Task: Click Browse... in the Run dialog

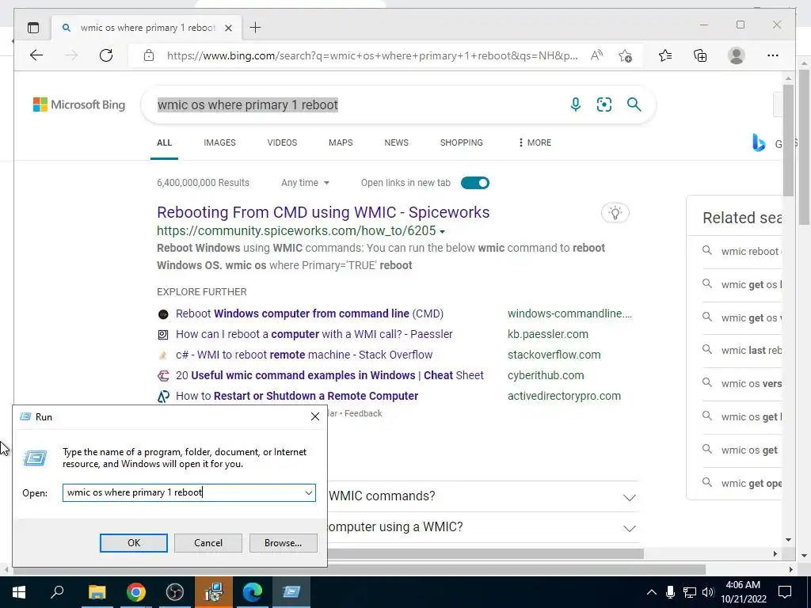Action: click(283, 543)
